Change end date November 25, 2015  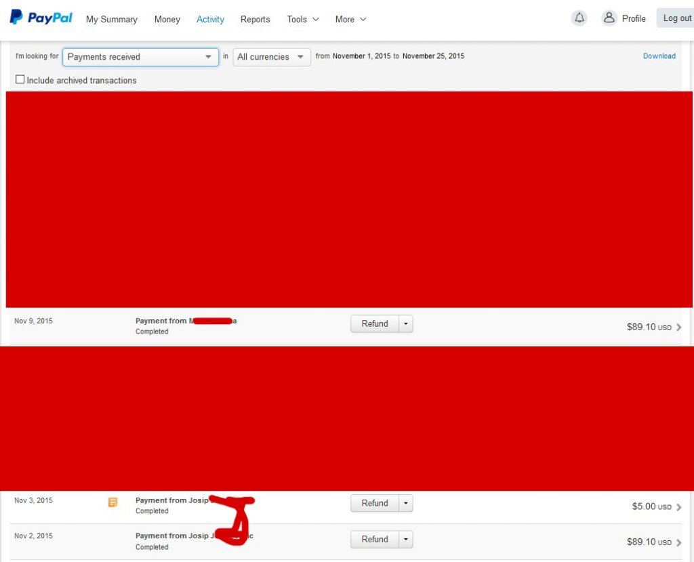tap(433, 56)
